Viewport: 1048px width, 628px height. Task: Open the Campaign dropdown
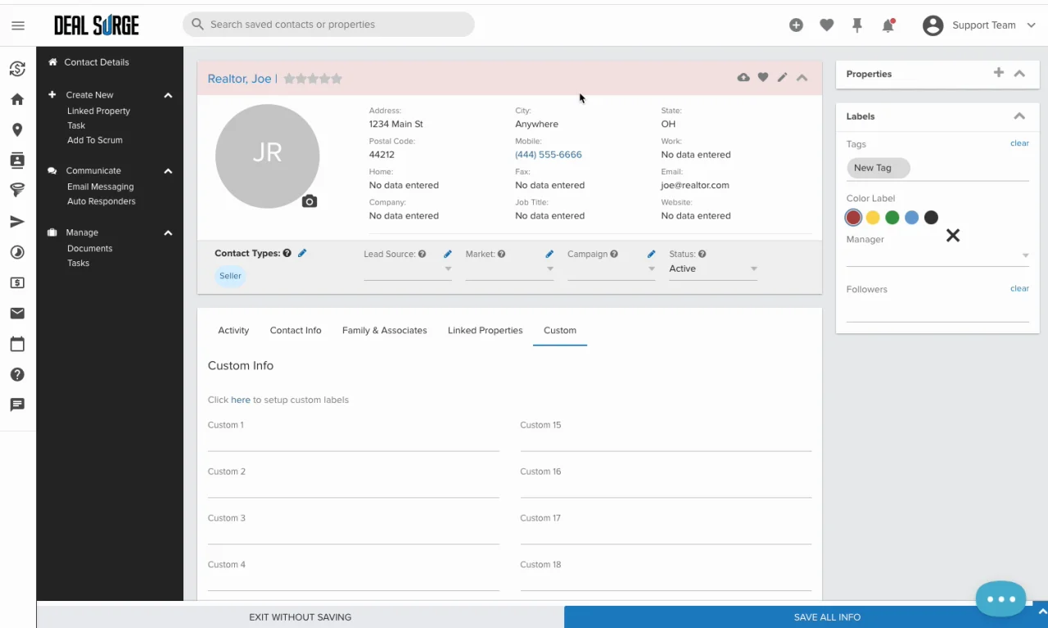click(x=611, y=269)
